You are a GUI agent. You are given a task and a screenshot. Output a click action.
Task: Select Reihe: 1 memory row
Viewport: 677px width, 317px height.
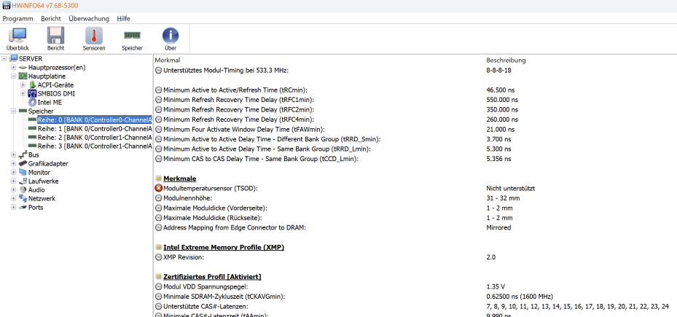(x=95, y=129)
